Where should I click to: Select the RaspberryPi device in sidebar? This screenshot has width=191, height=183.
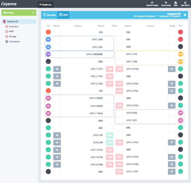pos(19,22)
